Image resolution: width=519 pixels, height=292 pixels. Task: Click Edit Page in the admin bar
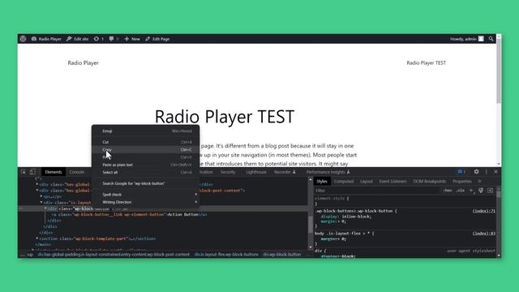click(157, 39)
